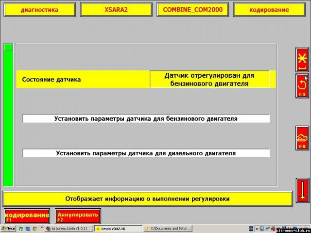Click the small box atop the green bar

coord(8,47)
